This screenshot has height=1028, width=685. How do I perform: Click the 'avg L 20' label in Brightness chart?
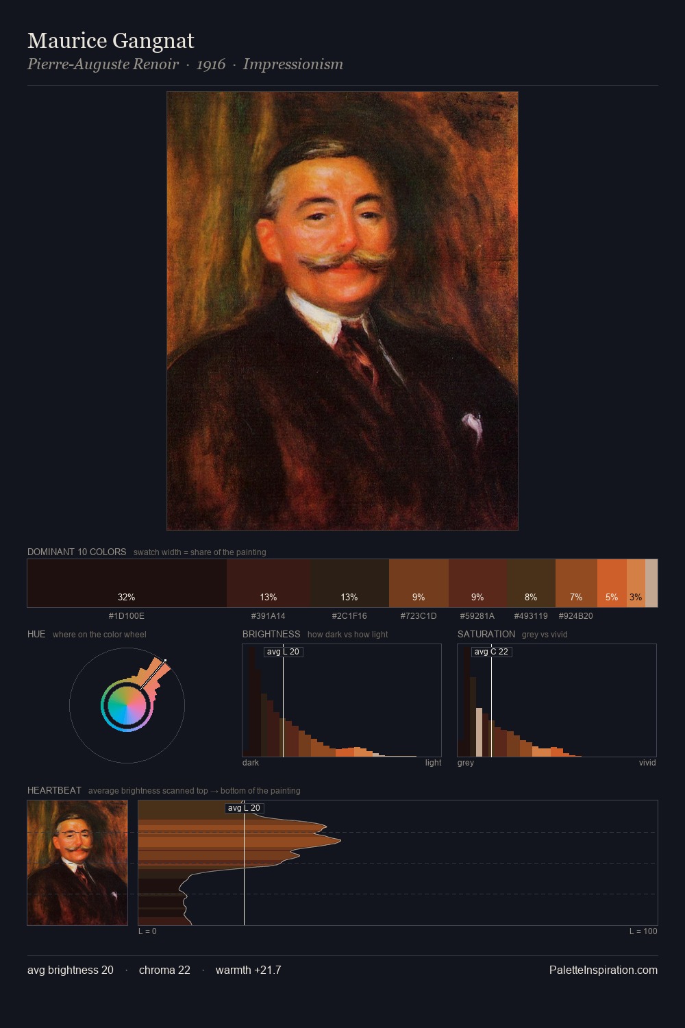pyautogui.click(x=283, y=652)
